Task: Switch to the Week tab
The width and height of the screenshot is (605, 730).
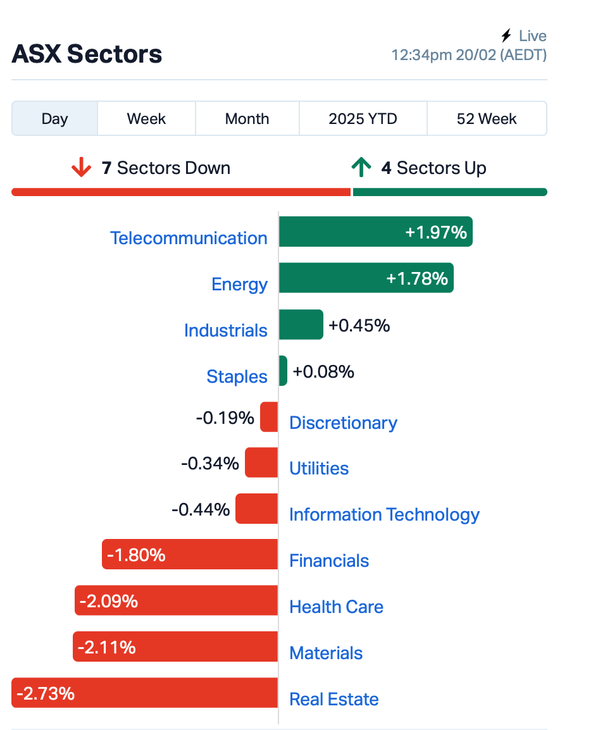Action: (146, 119)
